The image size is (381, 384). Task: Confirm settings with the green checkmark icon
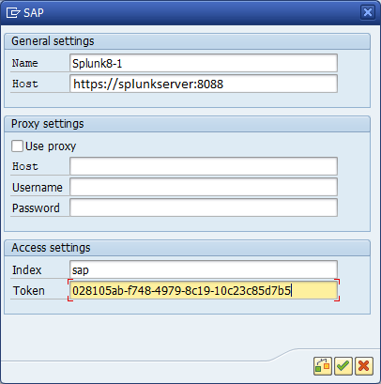(x=343, y=365)
